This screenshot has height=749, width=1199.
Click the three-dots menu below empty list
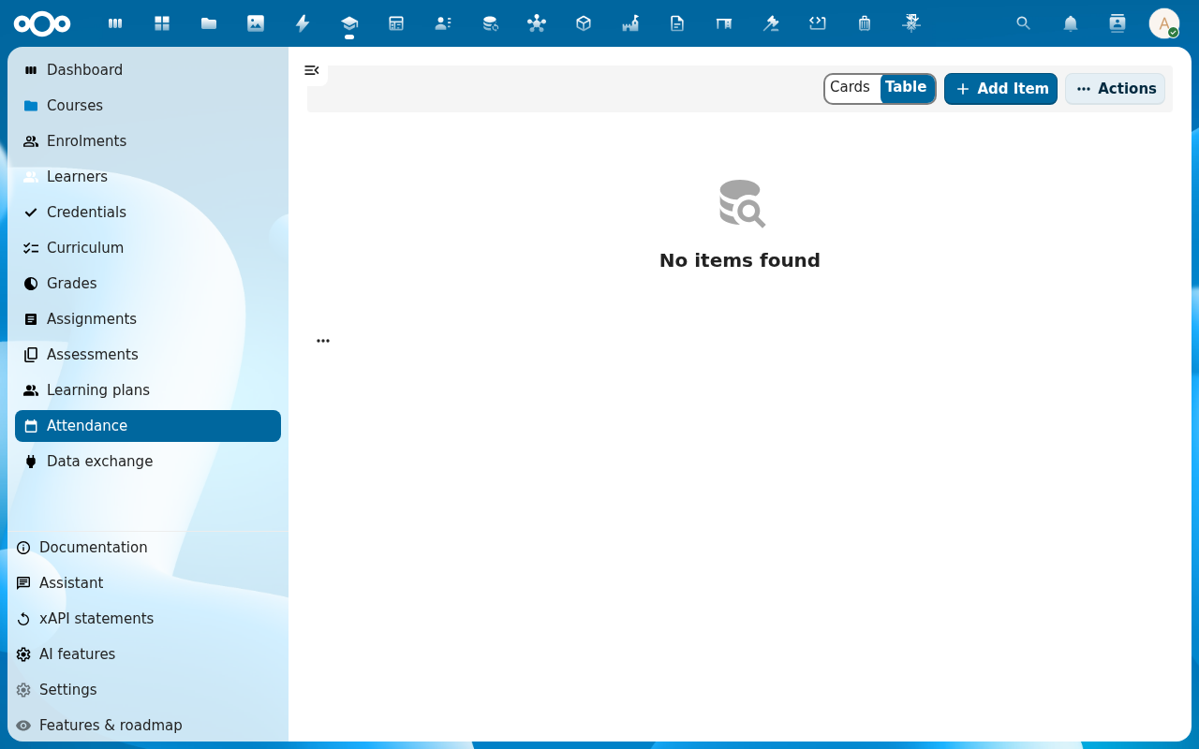pyautogui.click(x=323, y=341)
